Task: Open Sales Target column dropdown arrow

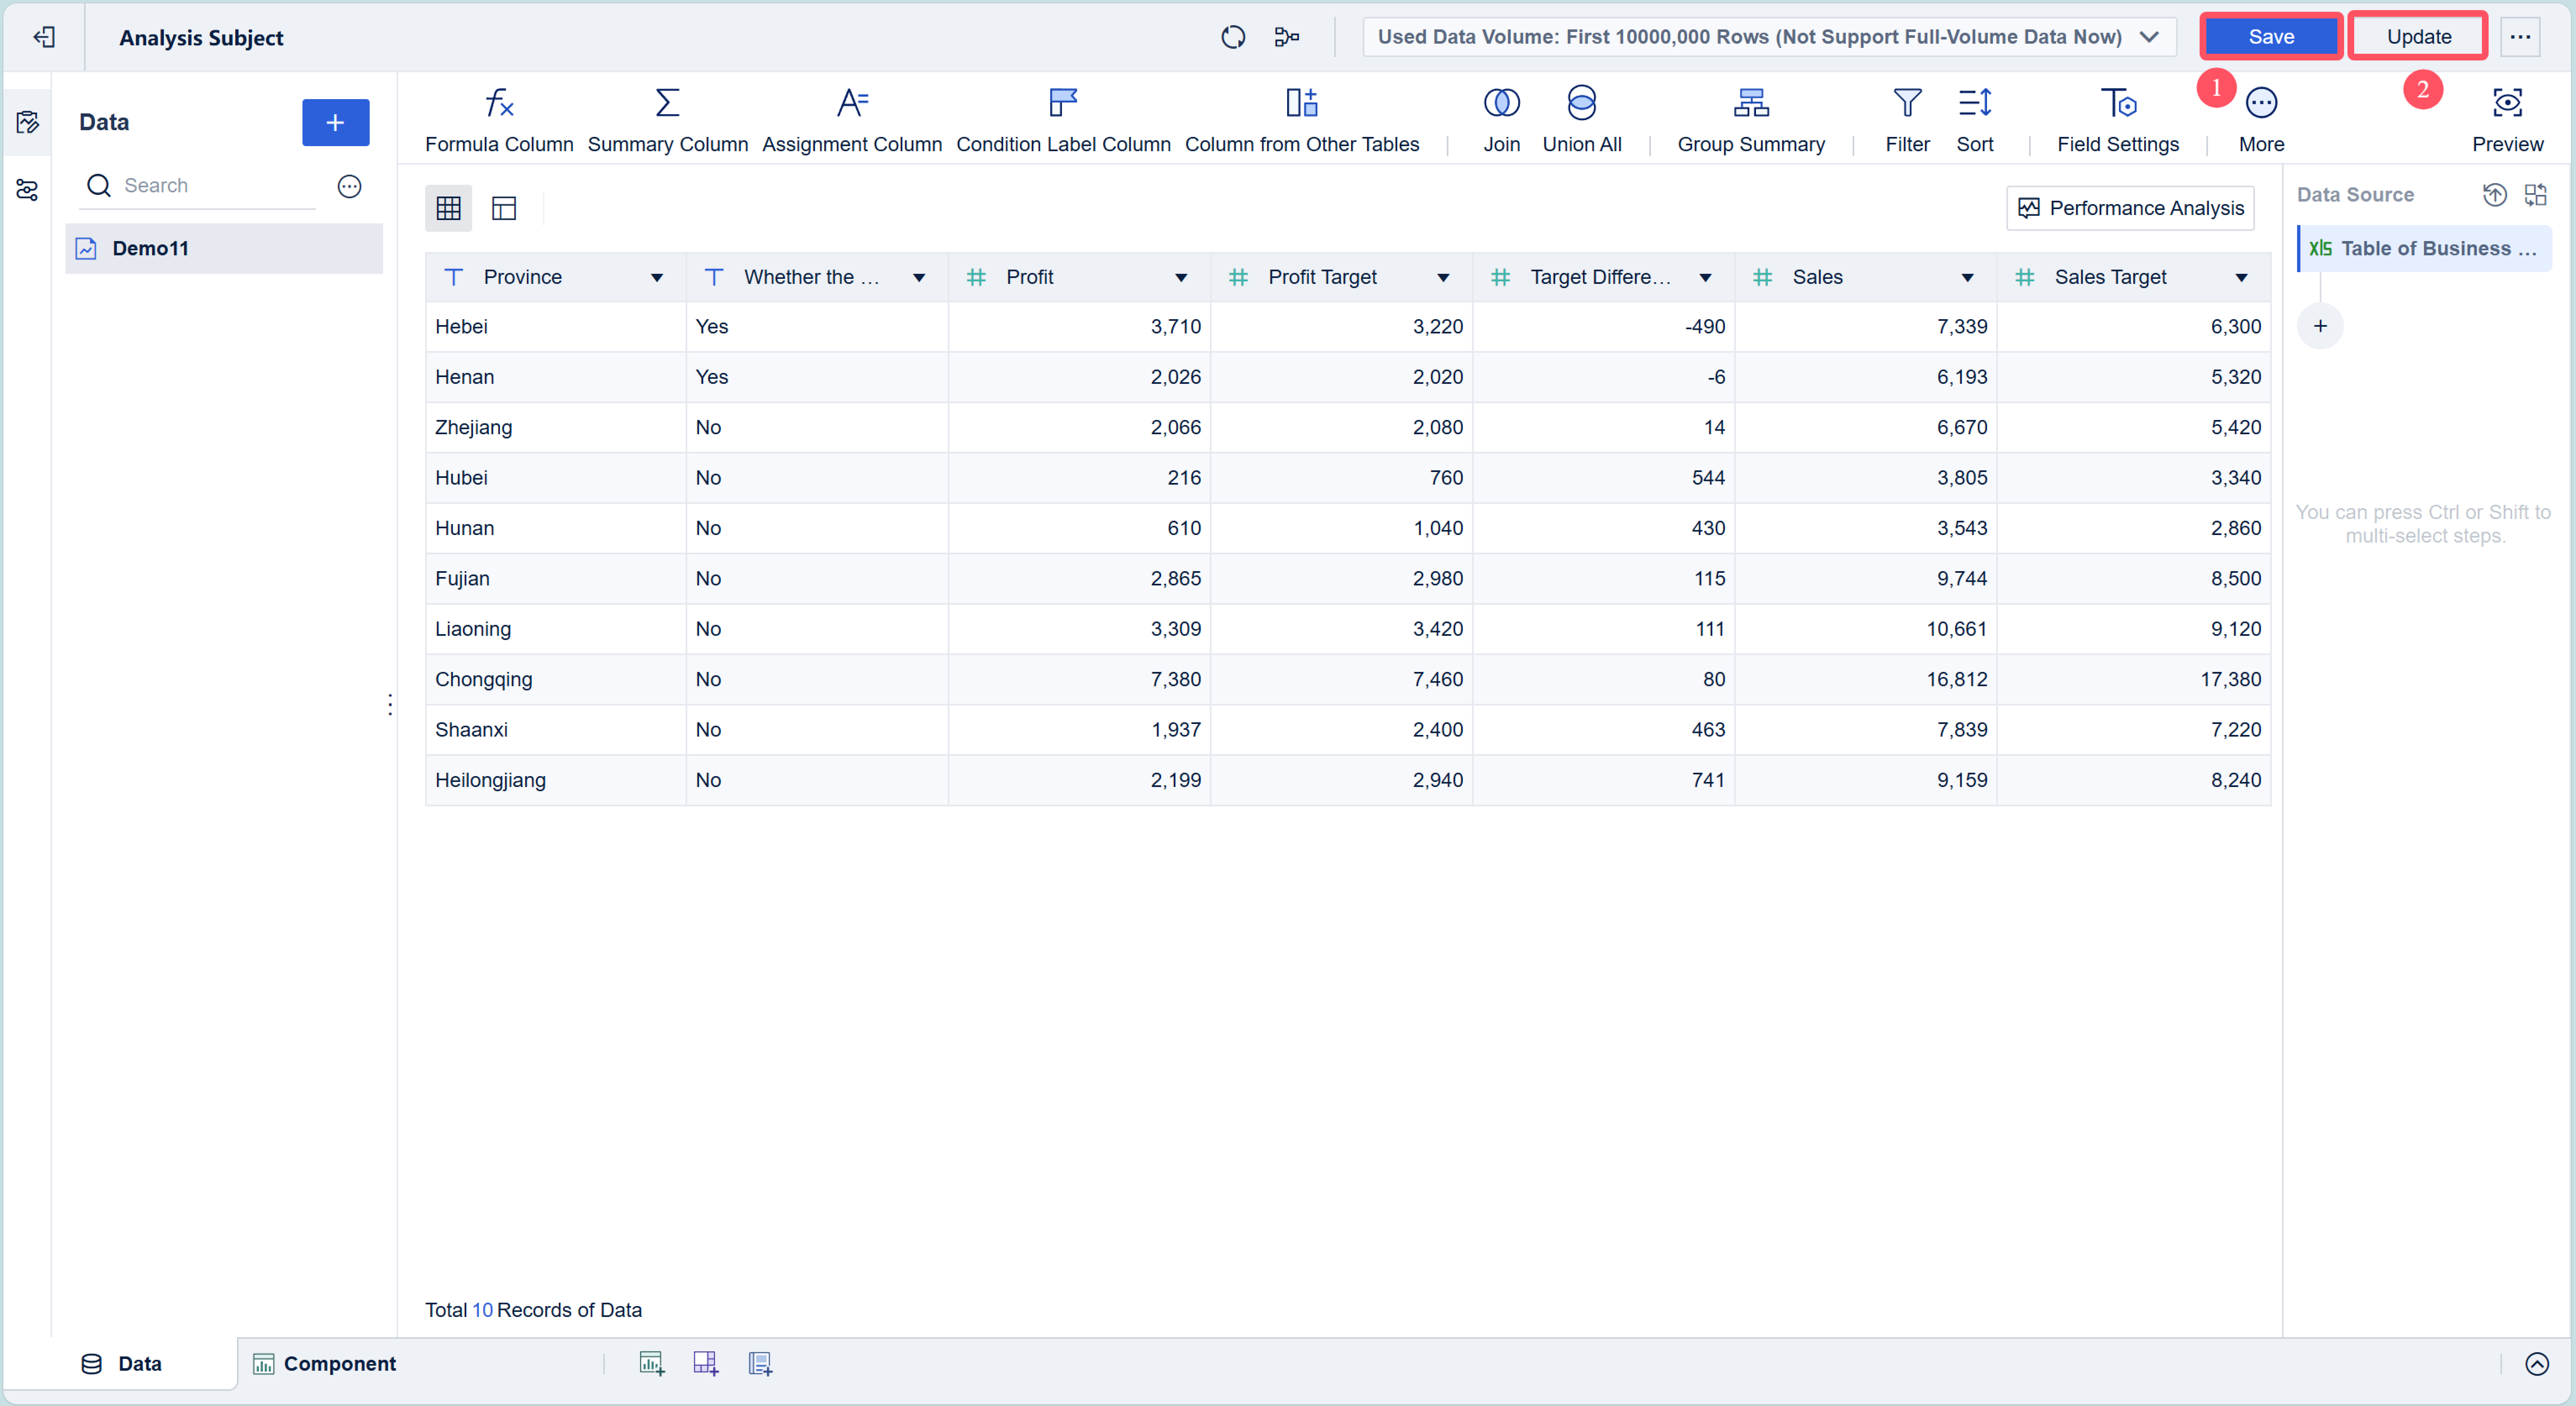Action: point(2241,278)
